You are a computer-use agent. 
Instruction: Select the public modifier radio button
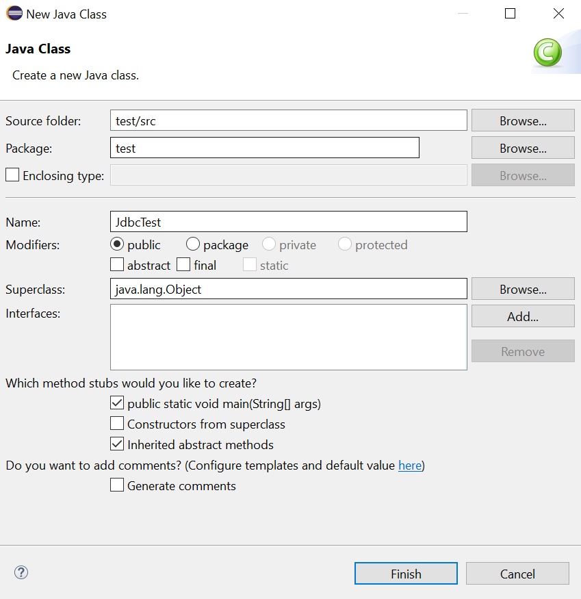point(117,244)
